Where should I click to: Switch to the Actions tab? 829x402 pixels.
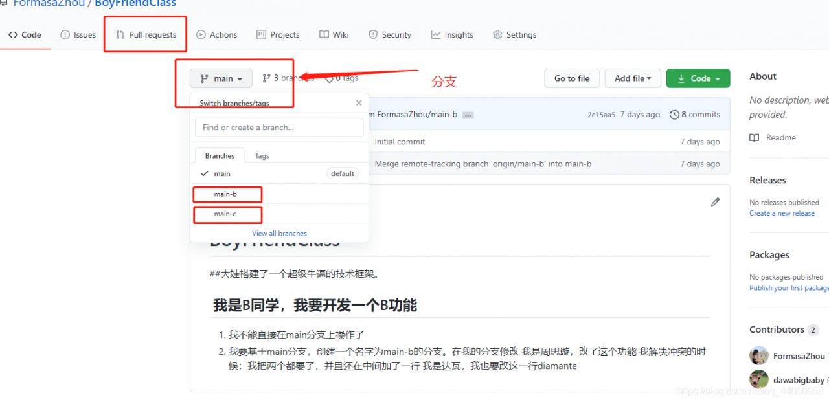pyautogui.click(x=216, y=35)
